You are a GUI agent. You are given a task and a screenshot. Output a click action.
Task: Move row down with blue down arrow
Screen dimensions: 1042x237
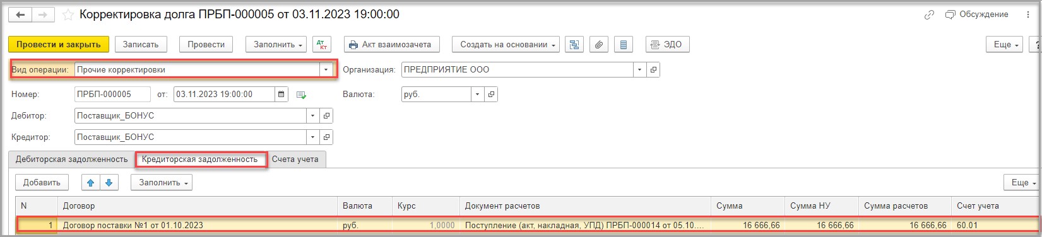(x=109, y=183)
